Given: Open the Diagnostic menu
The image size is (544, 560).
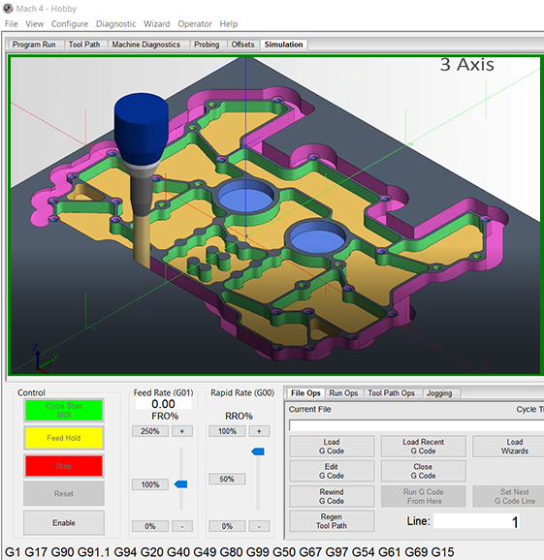Looking at the screenshot, I should pyautogui.click(x=115, y=24).
